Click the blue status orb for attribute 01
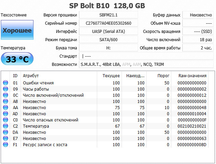The height and width of the screenshot is (164, 216). (5, 83)
